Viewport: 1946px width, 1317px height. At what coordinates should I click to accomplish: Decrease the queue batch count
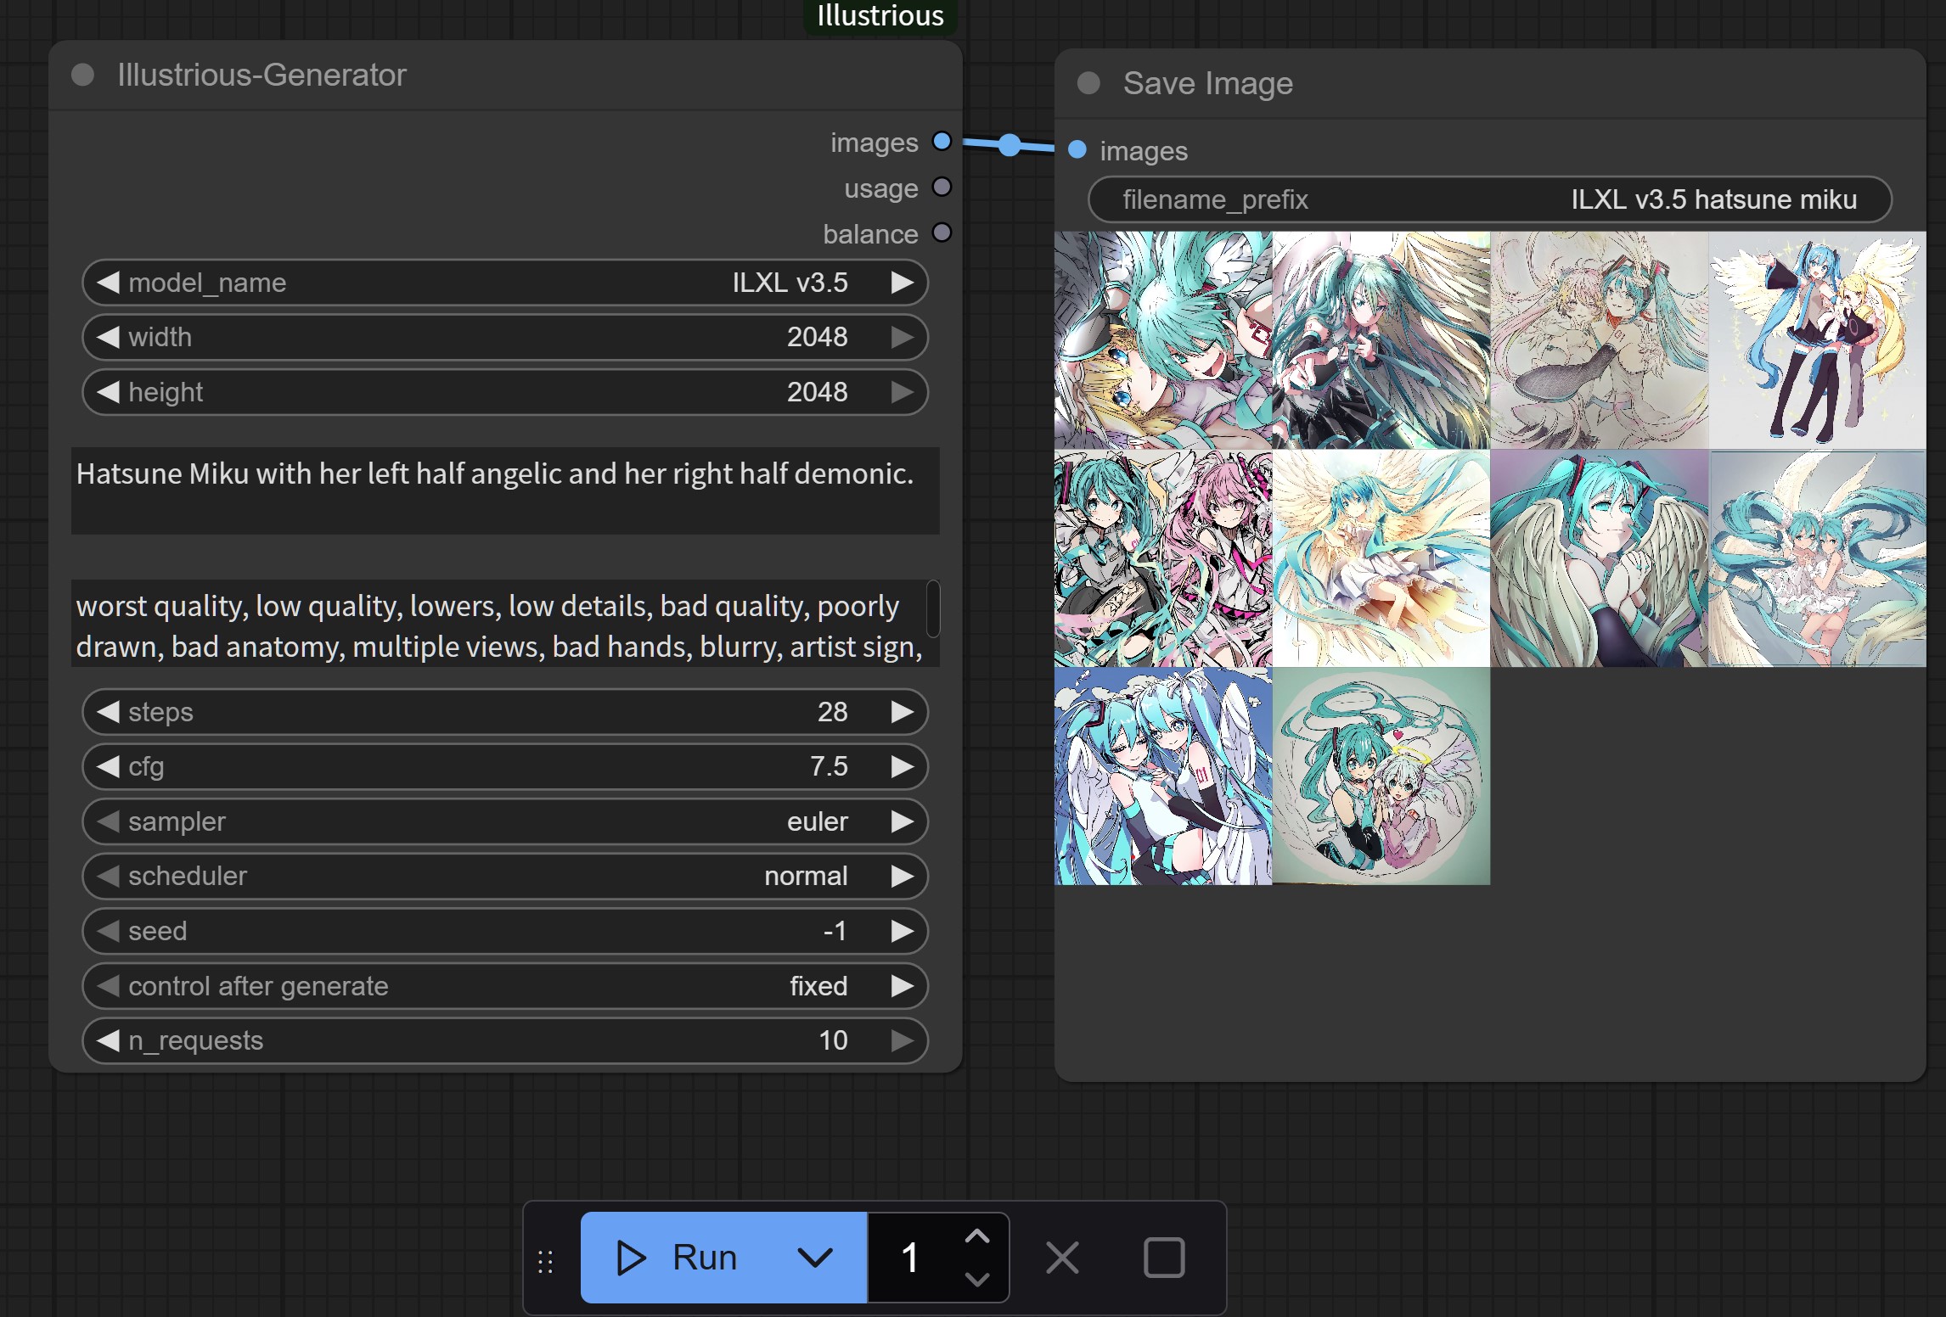point(977,1278)
